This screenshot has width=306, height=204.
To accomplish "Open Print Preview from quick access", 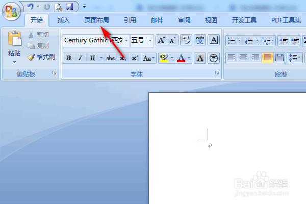I will (x=58, y=7).
